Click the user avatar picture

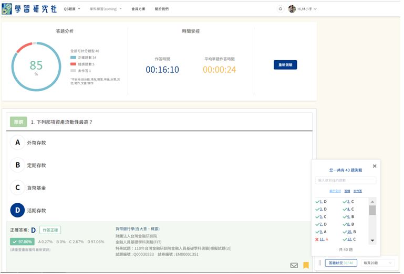(292, 9)
